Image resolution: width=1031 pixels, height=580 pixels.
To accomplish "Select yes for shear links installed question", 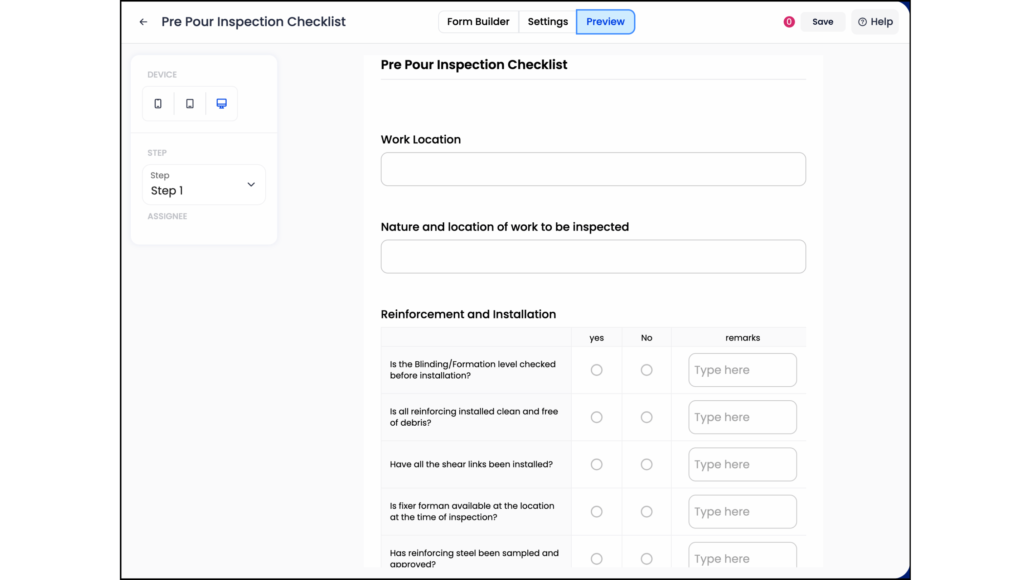I will click(x=596, y=464).
